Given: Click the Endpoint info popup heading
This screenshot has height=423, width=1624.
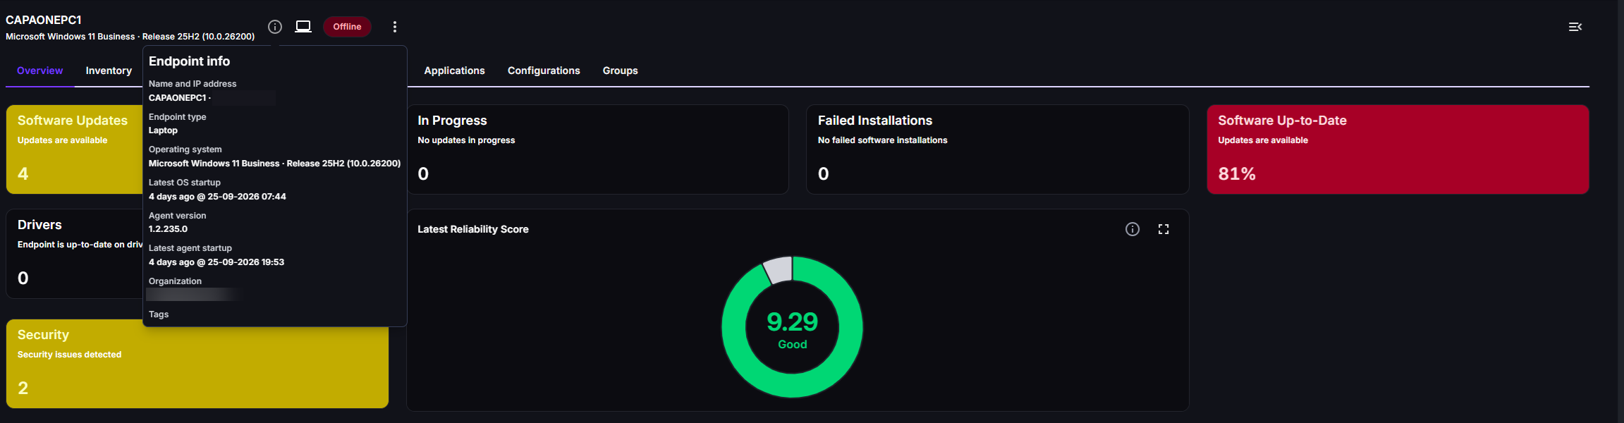Looking at the screenshot, I should [x=189, y=61].
